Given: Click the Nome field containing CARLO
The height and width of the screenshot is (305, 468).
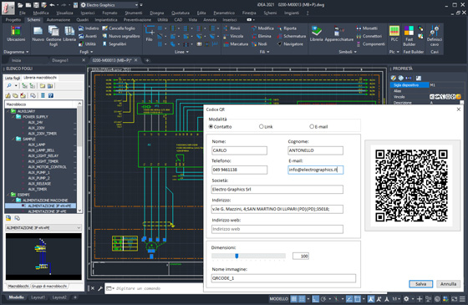Looking at the screenshot, I should [x=239, y=150].
